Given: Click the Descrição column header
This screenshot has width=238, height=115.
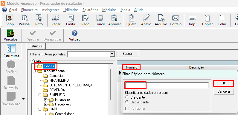Looking at the screenshot, I should [196, 67].
